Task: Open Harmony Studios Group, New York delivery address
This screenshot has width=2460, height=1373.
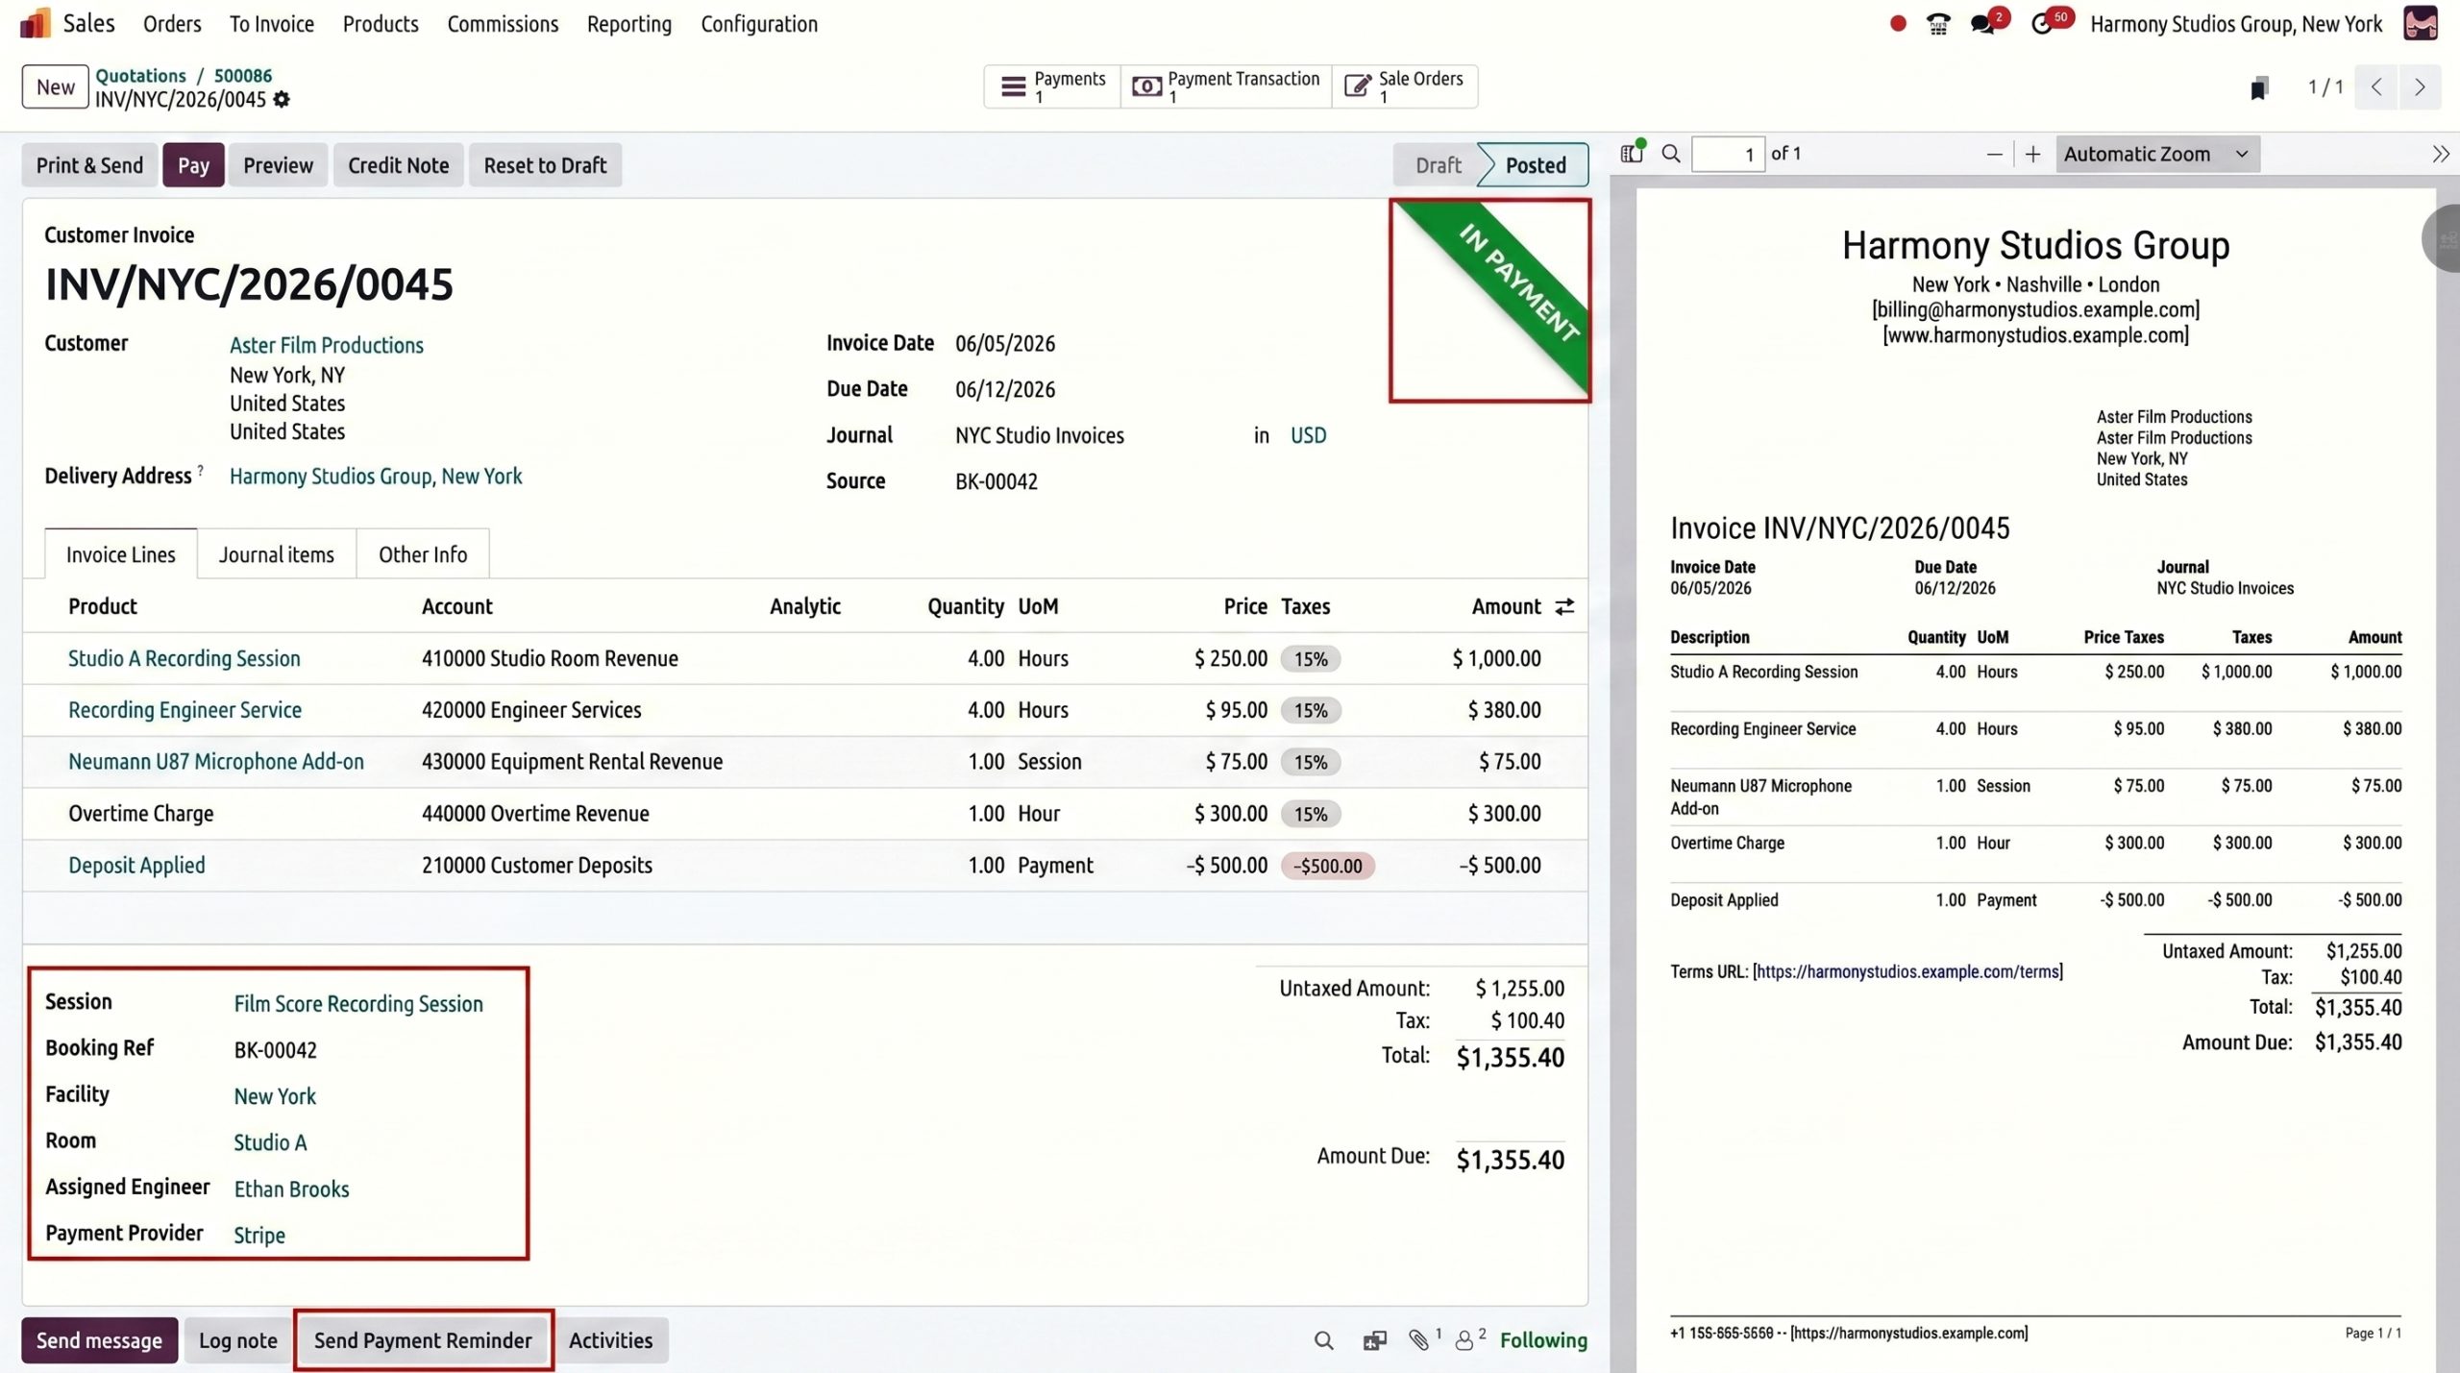Action: [x=376, y=477]
